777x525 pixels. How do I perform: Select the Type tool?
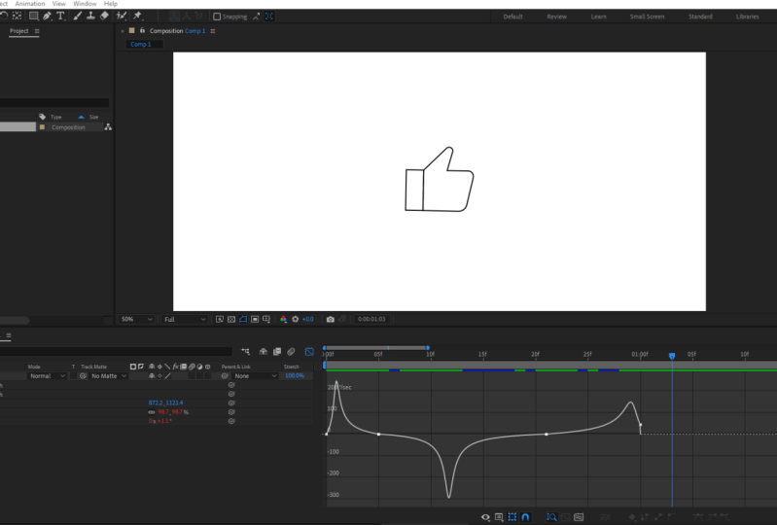coord(60,16)
